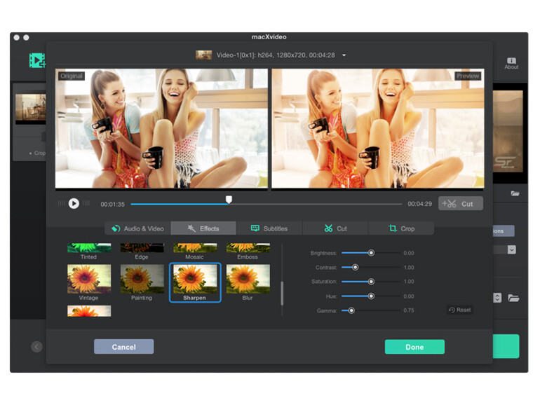Screen dimensions: 540x405
Task: Switch to the Audio & Video tab
Action: pyautogui.click(x=137, y=228)
